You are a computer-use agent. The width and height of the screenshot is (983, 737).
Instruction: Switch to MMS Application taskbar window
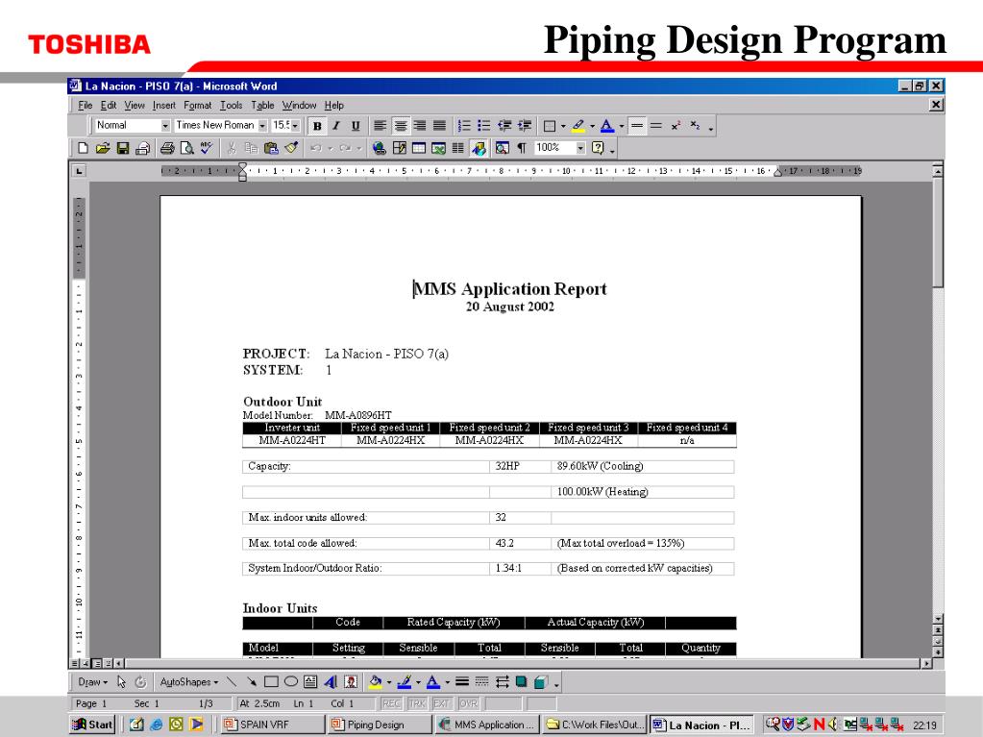pos(487,725)
